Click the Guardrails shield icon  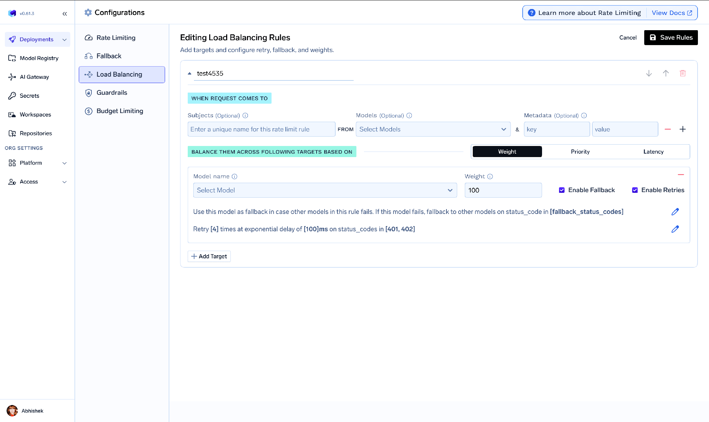pos(89,93)
